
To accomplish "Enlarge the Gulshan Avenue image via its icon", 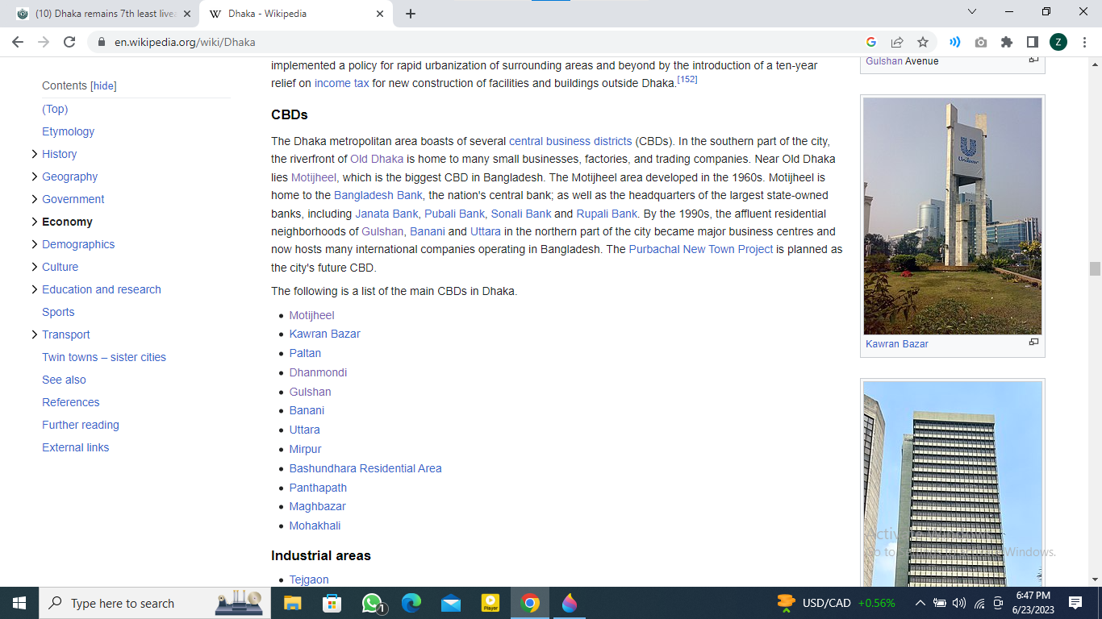I will [1033, 60].
